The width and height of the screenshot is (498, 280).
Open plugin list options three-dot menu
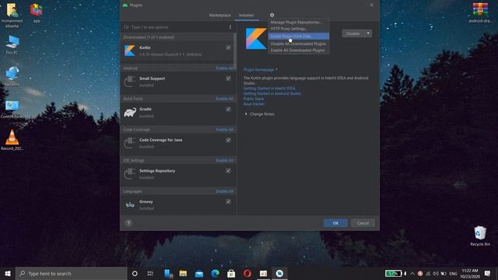coord(230,27)
